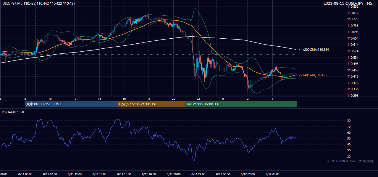Click price axis label 110.733
378x177 pixels.
tap(353, 26)
